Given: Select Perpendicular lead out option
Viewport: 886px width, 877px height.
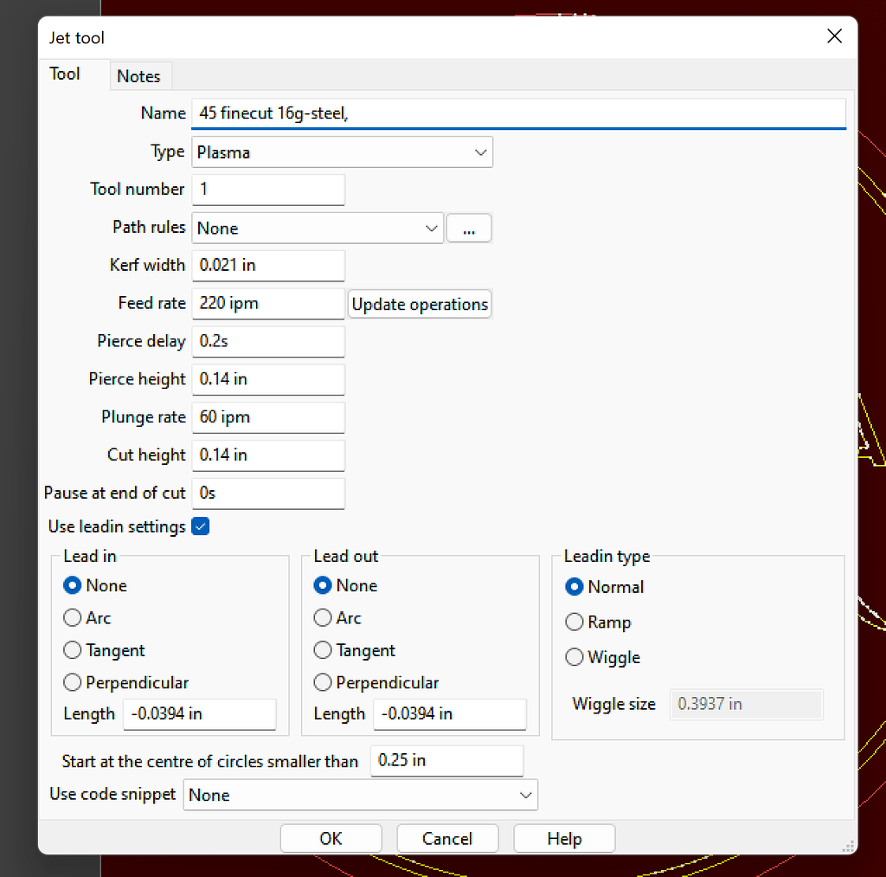Looking at the screenshot, I should point(323,683).
